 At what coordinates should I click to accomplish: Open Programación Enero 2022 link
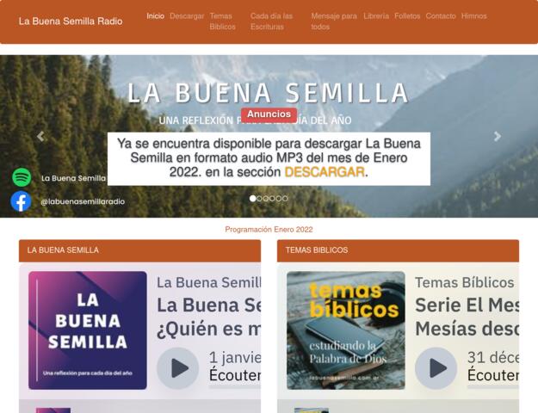269,230
